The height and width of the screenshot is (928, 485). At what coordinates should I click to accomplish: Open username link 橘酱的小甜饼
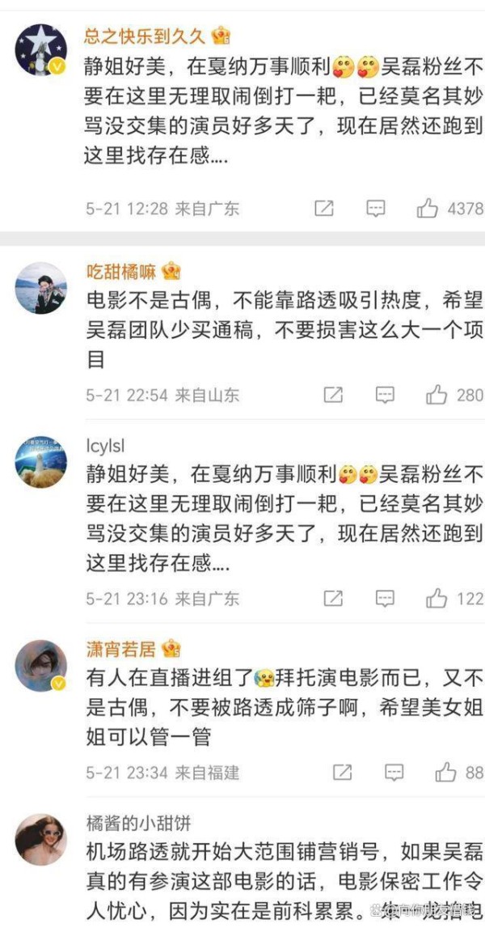[139, 824]
